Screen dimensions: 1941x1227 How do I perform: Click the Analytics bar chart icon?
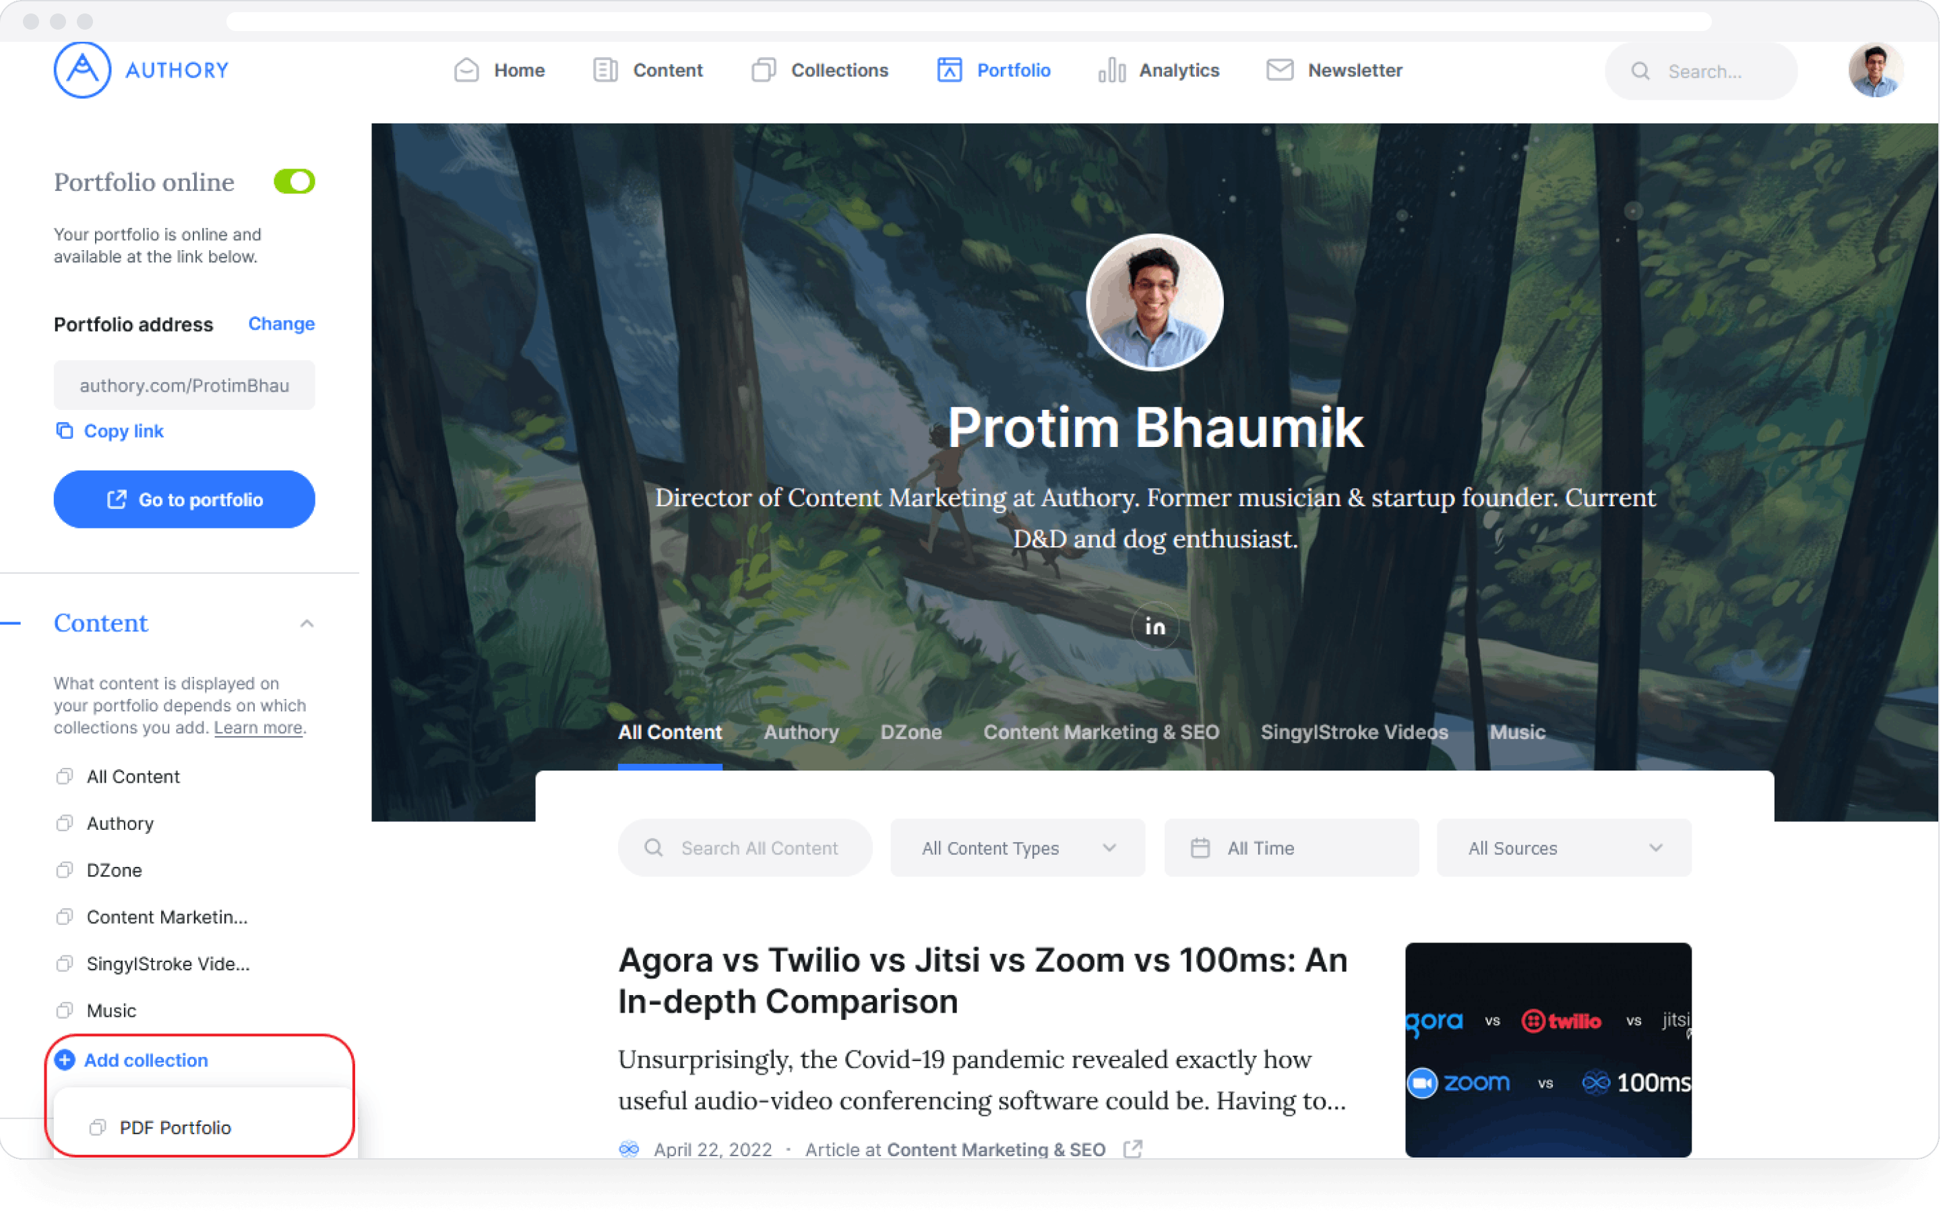coord(1111,70)
